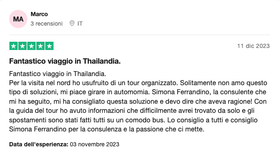279x155 pixels.
Task: Open reviewer Marco's profile name
Action: tap(39, 14)
